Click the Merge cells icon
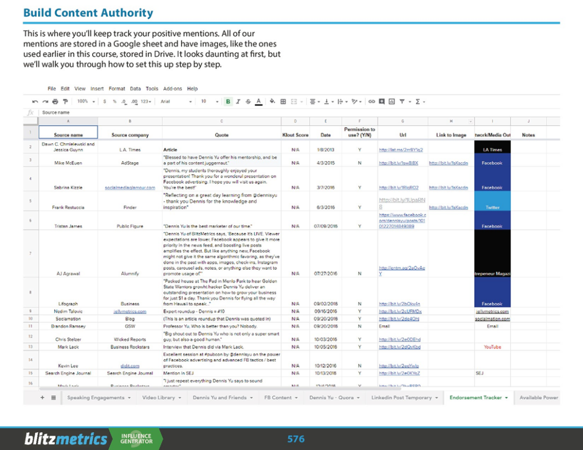Image resolution: width=583 pixels, height=450 pixels. click(x=294, y=101)
